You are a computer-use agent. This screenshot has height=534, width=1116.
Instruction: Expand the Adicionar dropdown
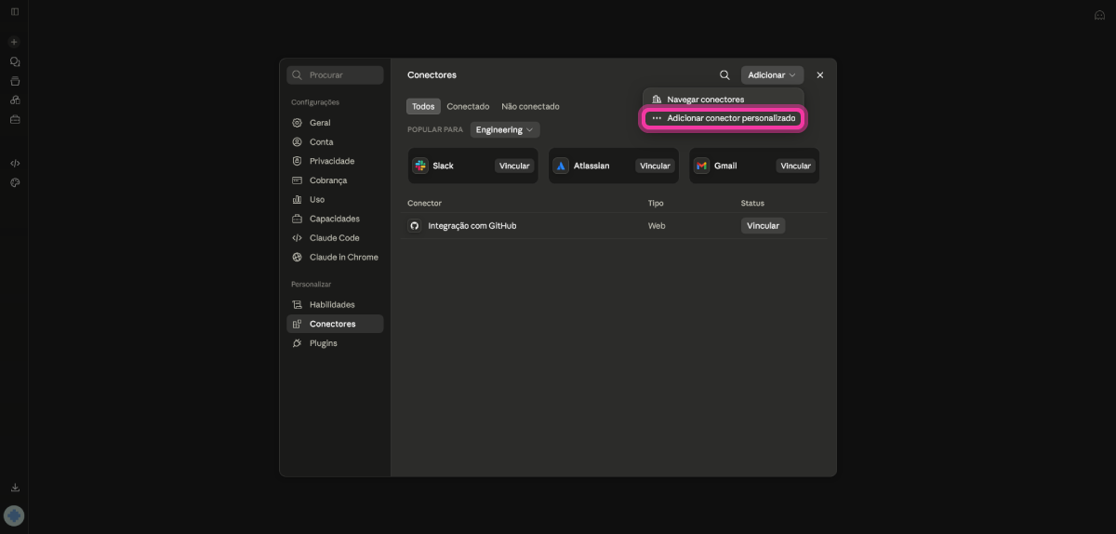point(772,75)
